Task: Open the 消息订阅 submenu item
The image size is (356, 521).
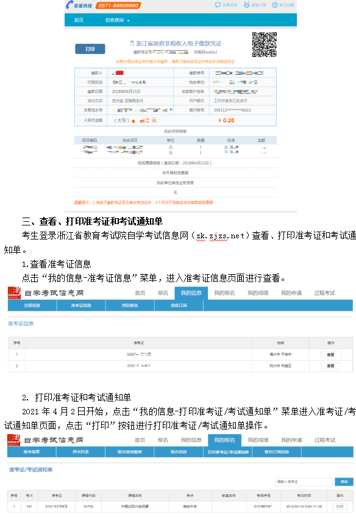Action: [179, 305]
